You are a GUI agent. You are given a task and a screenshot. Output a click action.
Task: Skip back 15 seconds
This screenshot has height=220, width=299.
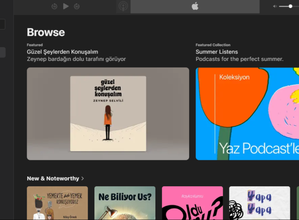[x=54, y=6]
